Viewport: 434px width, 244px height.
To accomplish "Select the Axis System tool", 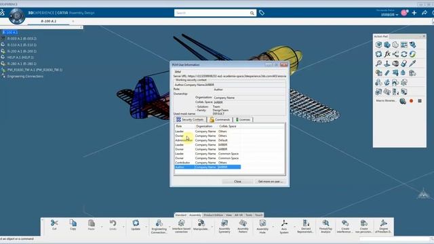I will pyautogui.click(x=284, y=226).
